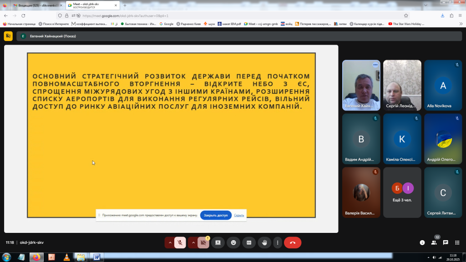This screenshot has height=262, width=466.
Task: Open more options three-dot menu
Action: (x=278, y=242)
